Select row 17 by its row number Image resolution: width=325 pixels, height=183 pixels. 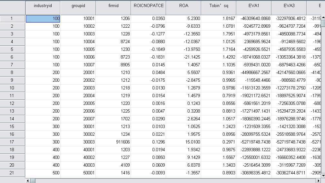coord(12,142)
